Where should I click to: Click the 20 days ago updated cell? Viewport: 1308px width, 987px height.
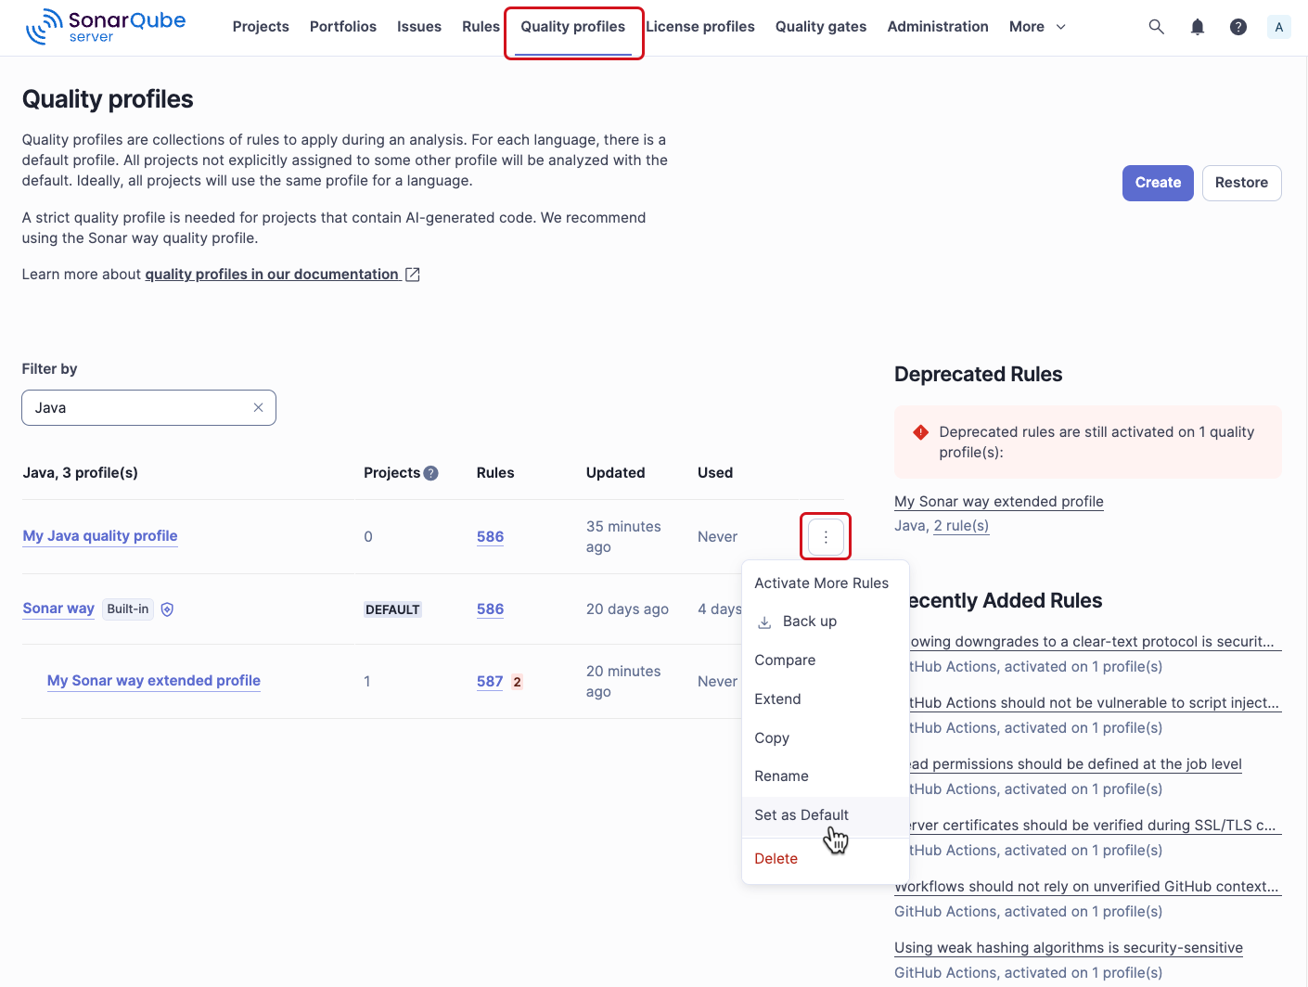(627, 609)
